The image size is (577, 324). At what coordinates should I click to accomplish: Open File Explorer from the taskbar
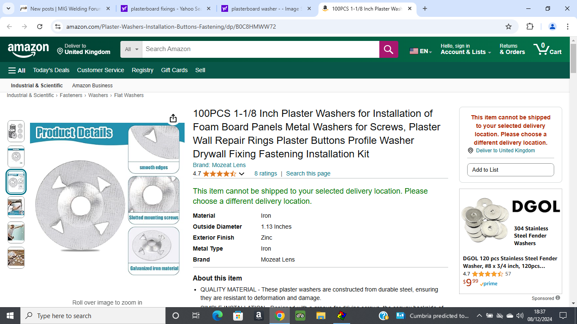tap(321, 316)
